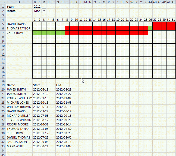
Task: Click the 'Start' column heading
Action: click(x=36, y=85)
